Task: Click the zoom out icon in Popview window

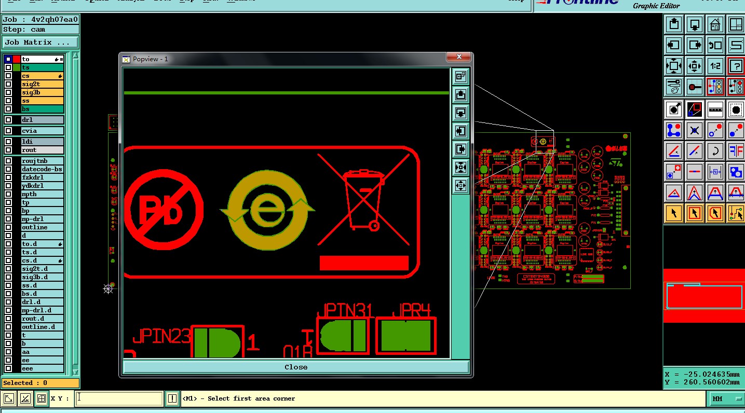Action: 460,185
